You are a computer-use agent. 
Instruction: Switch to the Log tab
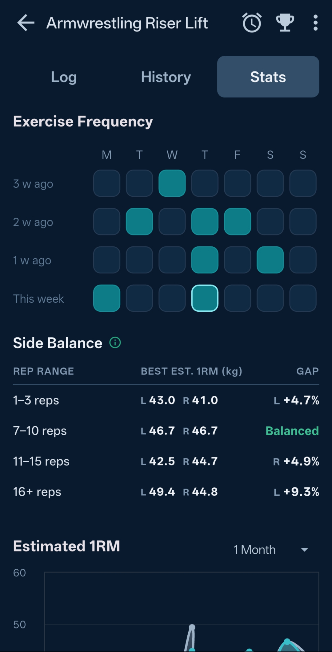pos(64,77)
